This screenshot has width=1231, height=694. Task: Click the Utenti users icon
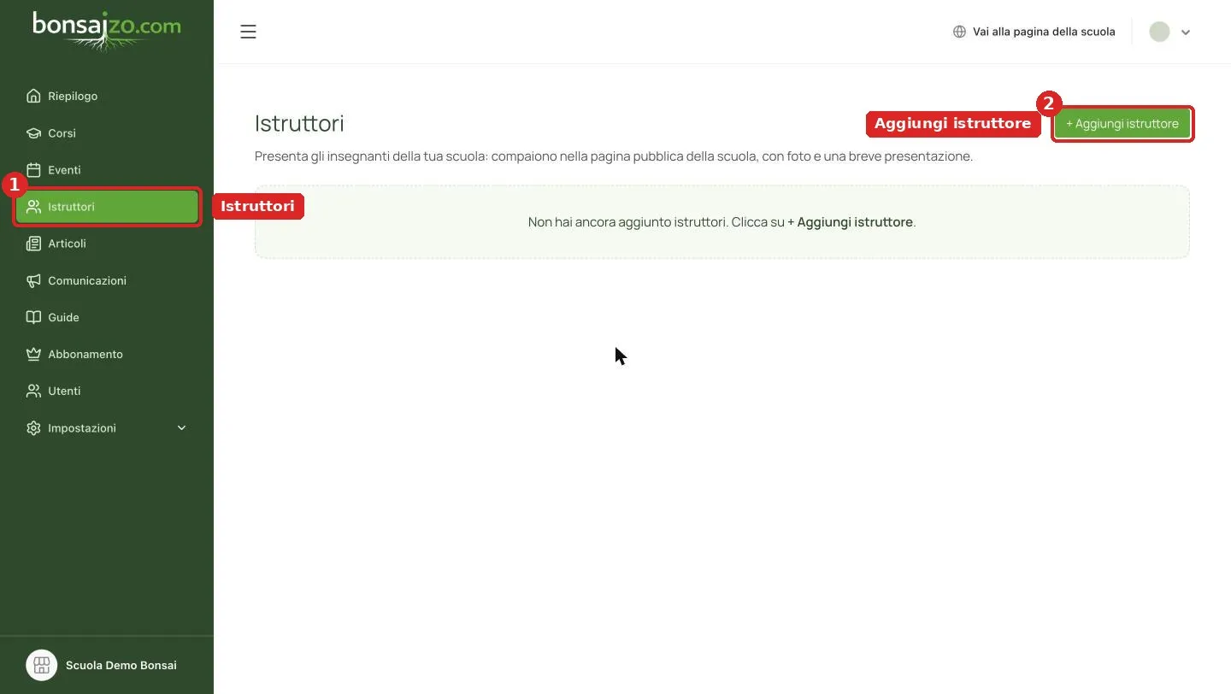[x=33, y=390]
